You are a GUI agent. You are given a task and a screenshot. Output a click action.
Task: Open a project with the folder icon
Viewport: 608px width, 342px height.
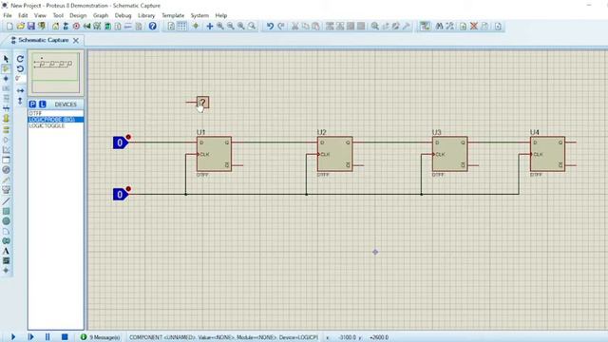pos(20,26)
